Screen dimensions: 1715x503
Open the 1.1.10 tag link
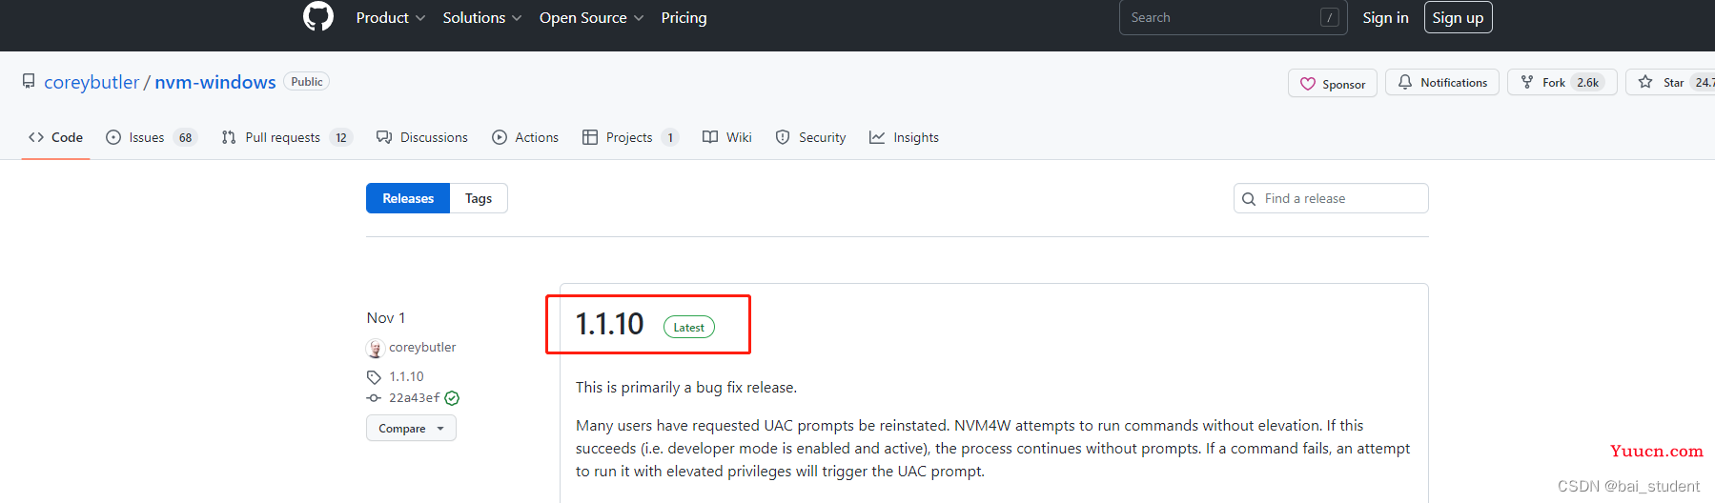(406, 376)
